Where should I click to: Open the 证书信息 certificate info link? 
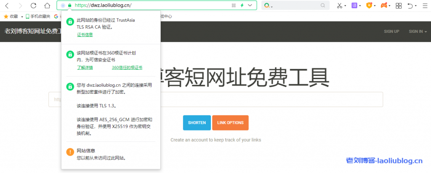pos(85,35)
